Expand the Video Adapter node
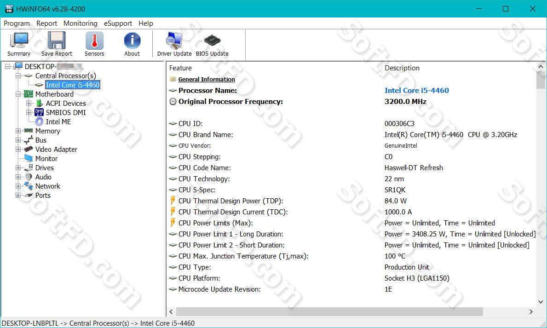The height and width of the screenshot is (328, 547). [18, 150]
